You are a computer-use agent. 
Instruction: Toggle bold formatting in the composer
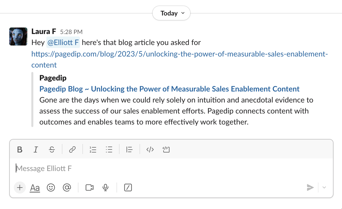pyautogui.click(x=20, y=150)
